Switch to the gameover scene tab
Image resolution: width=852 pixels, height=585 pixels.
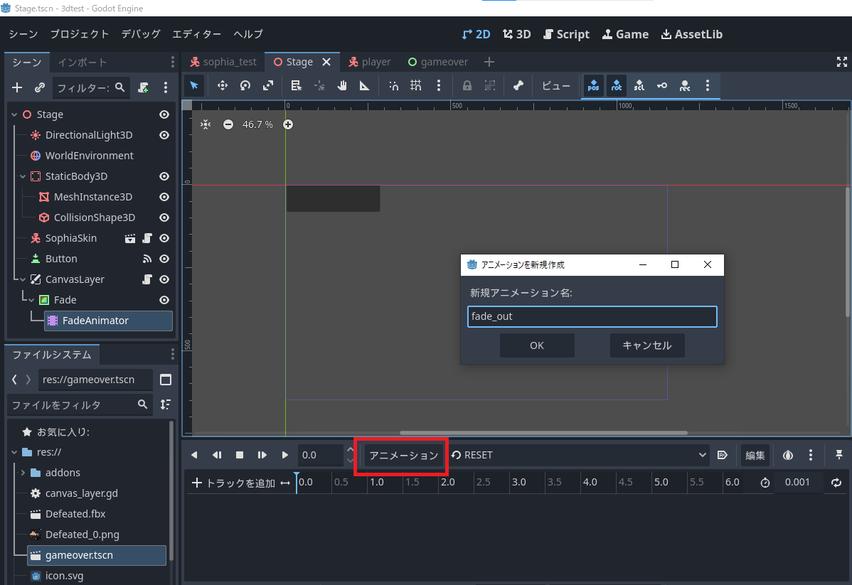click(438, 62)
